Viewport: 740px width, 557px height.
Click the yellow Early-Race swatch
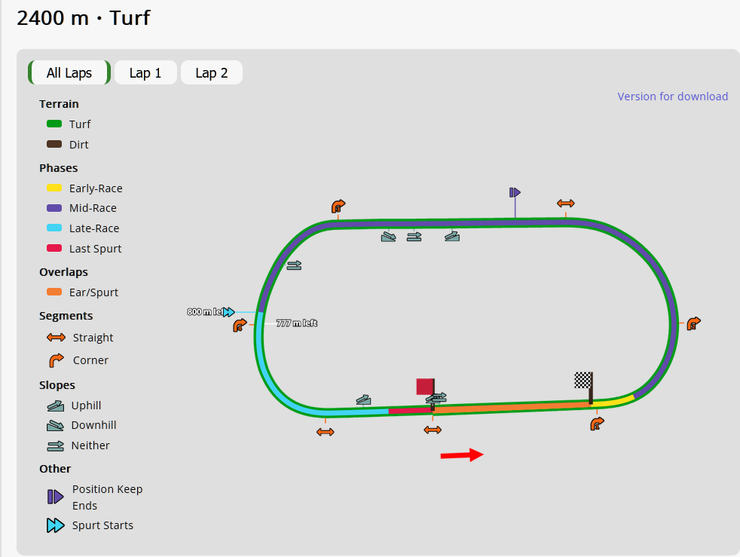click(54, 188)
